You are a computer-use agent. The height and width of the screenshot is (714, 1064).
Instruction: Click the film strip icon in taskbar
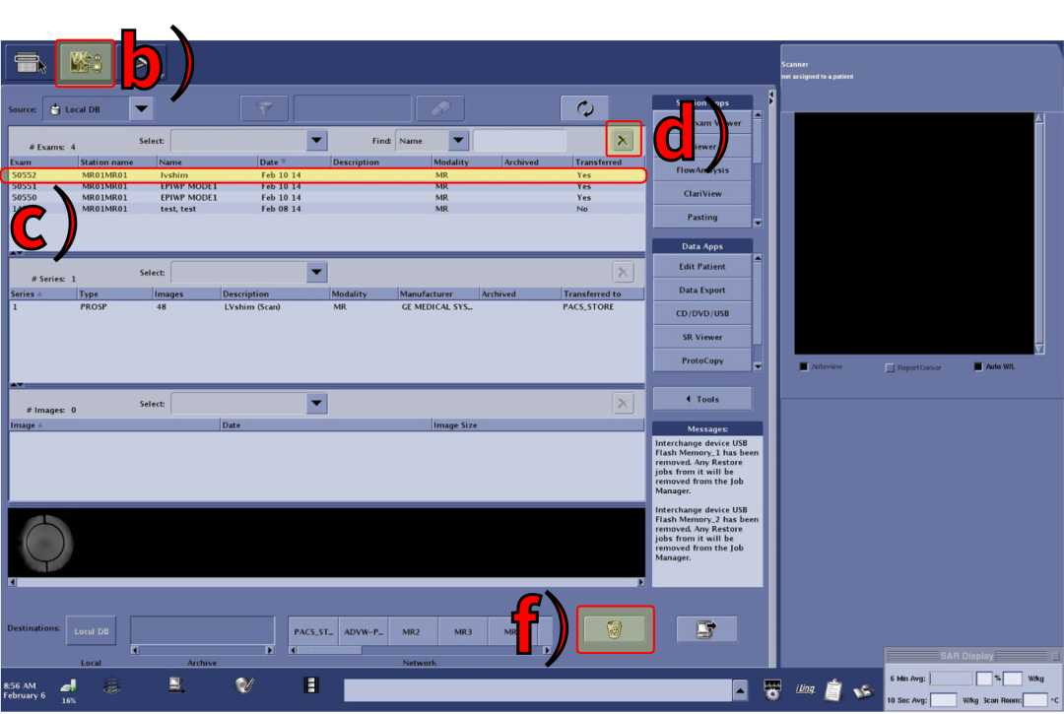coord(311,685)
